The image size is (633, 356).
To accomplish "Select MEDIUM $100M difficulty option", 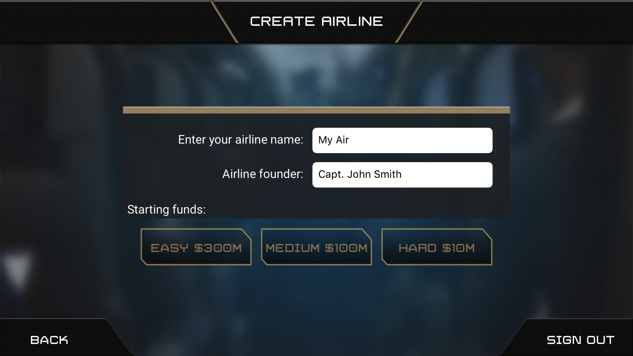I will pos(316,247).
